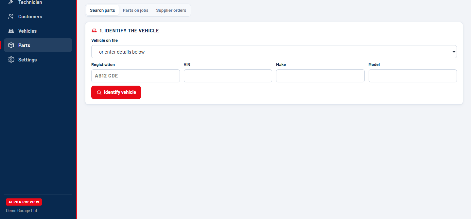Click the Identify vehicle button
Viewport: 471px width, 219px height.
(116, 92)
